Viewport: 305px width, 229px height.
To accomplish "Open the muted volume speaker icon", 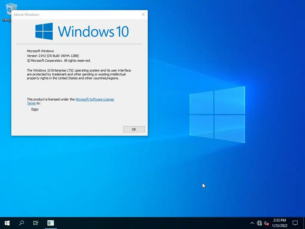I will coord(266,223).
